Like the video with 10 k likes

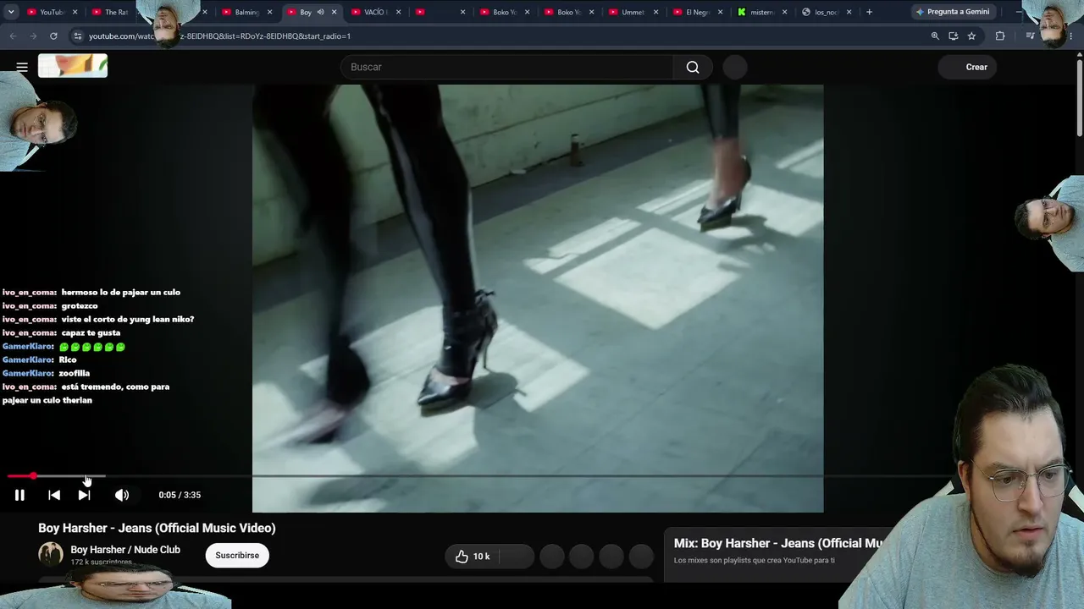473,556
